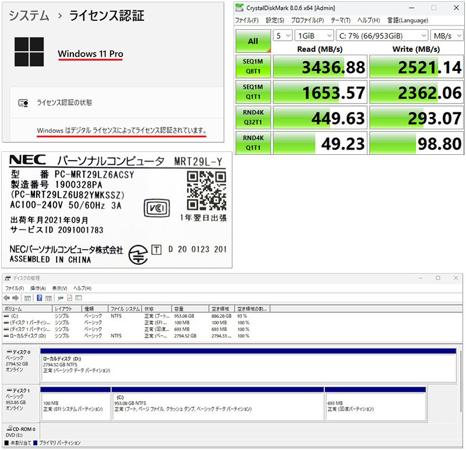Select the (C:) volume name in list
The width and height of the screenshot is (466, 450).
point(15,316)
